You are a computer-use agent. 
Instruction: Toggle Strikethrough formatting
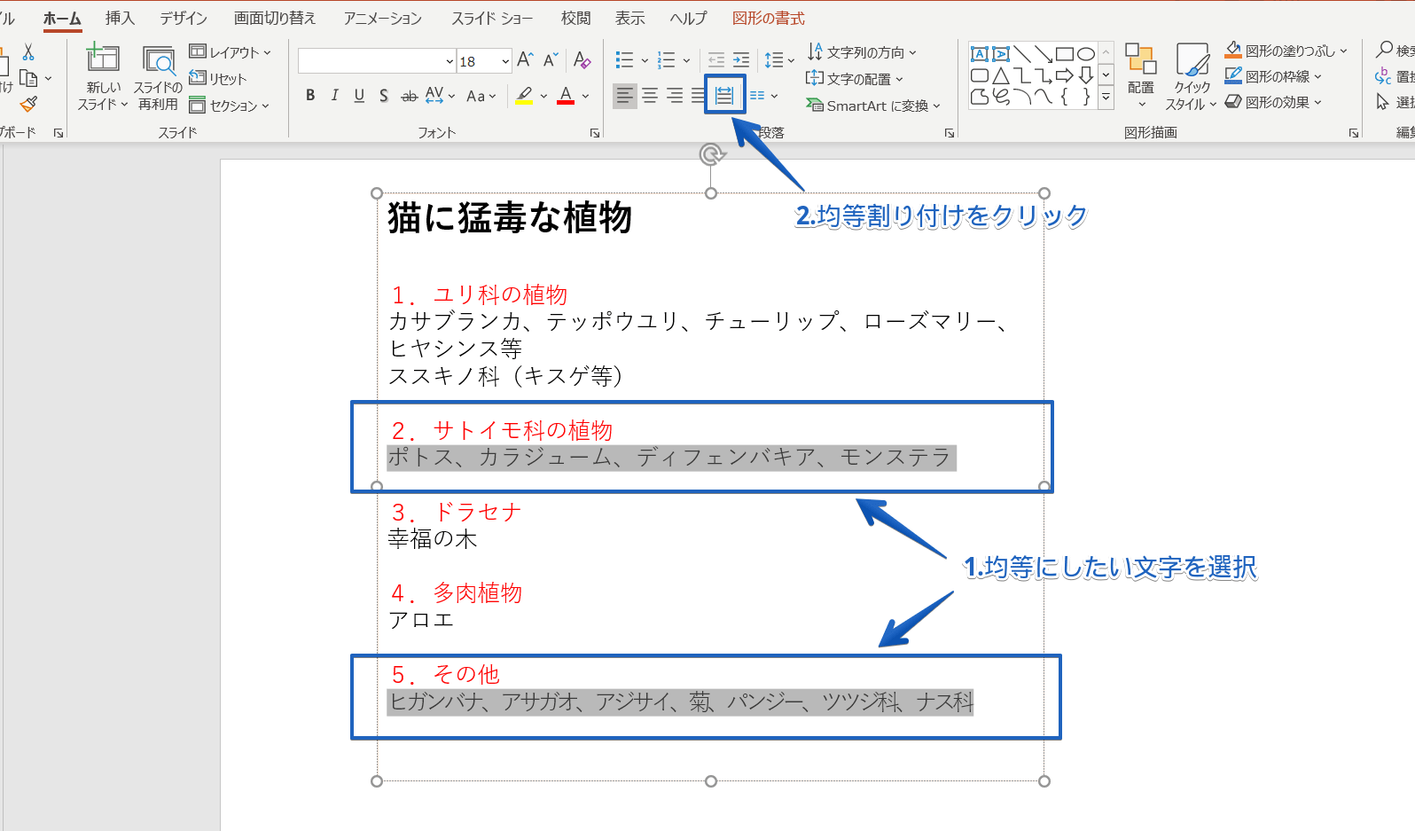tap(409, 96)
